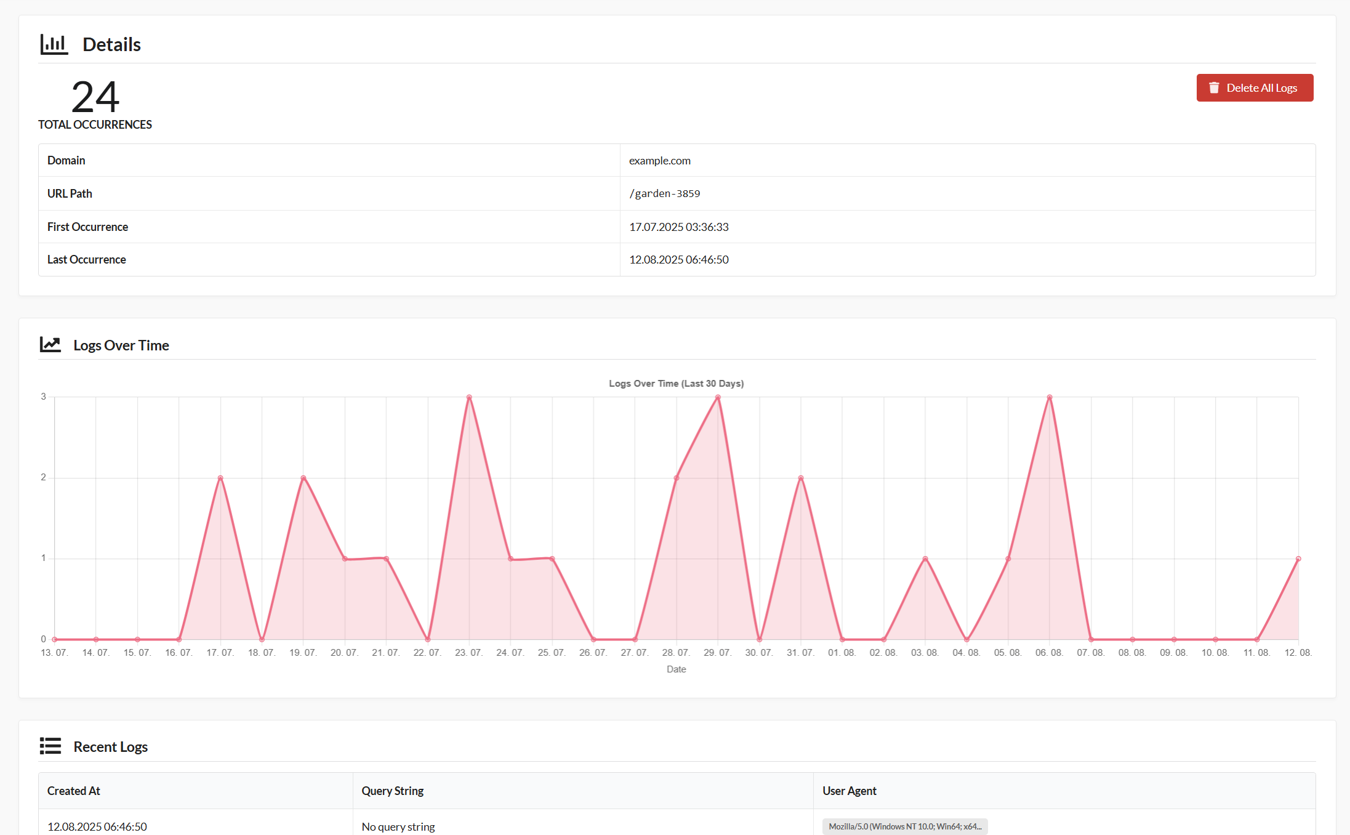Screen dimensions: 1350x835
Task: Click the Query String column header
Action: tap(392, 791)
